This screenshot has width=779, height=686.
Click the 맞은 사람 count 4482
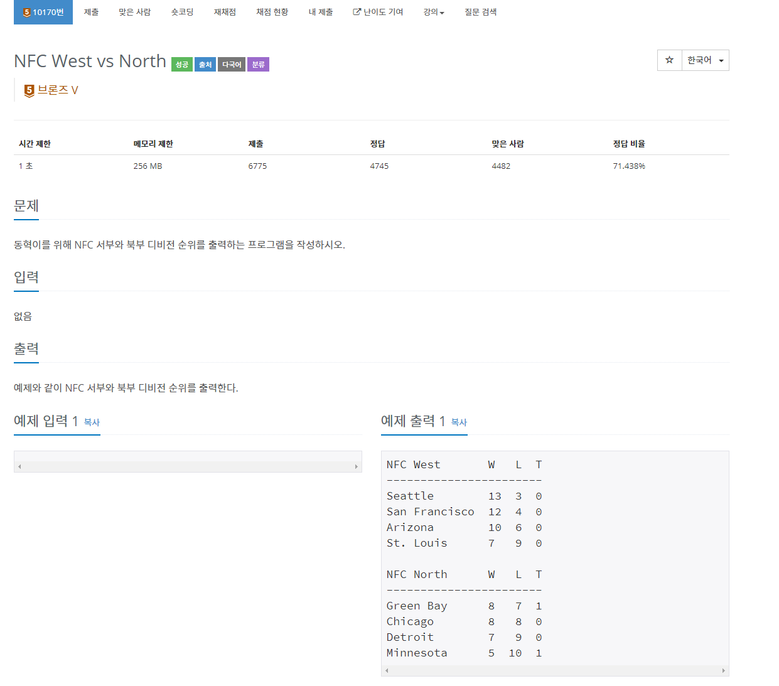click(501, 166)
